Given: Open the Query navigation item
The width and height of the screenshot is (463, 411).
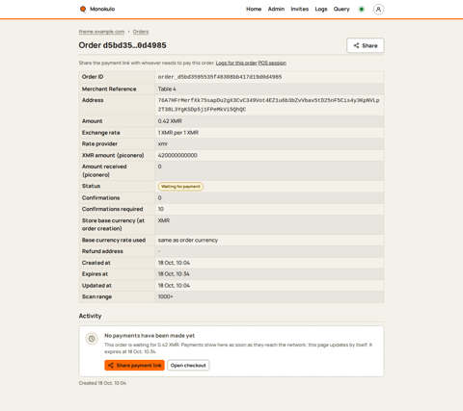Looking at the screenshot, I should 341,9.
